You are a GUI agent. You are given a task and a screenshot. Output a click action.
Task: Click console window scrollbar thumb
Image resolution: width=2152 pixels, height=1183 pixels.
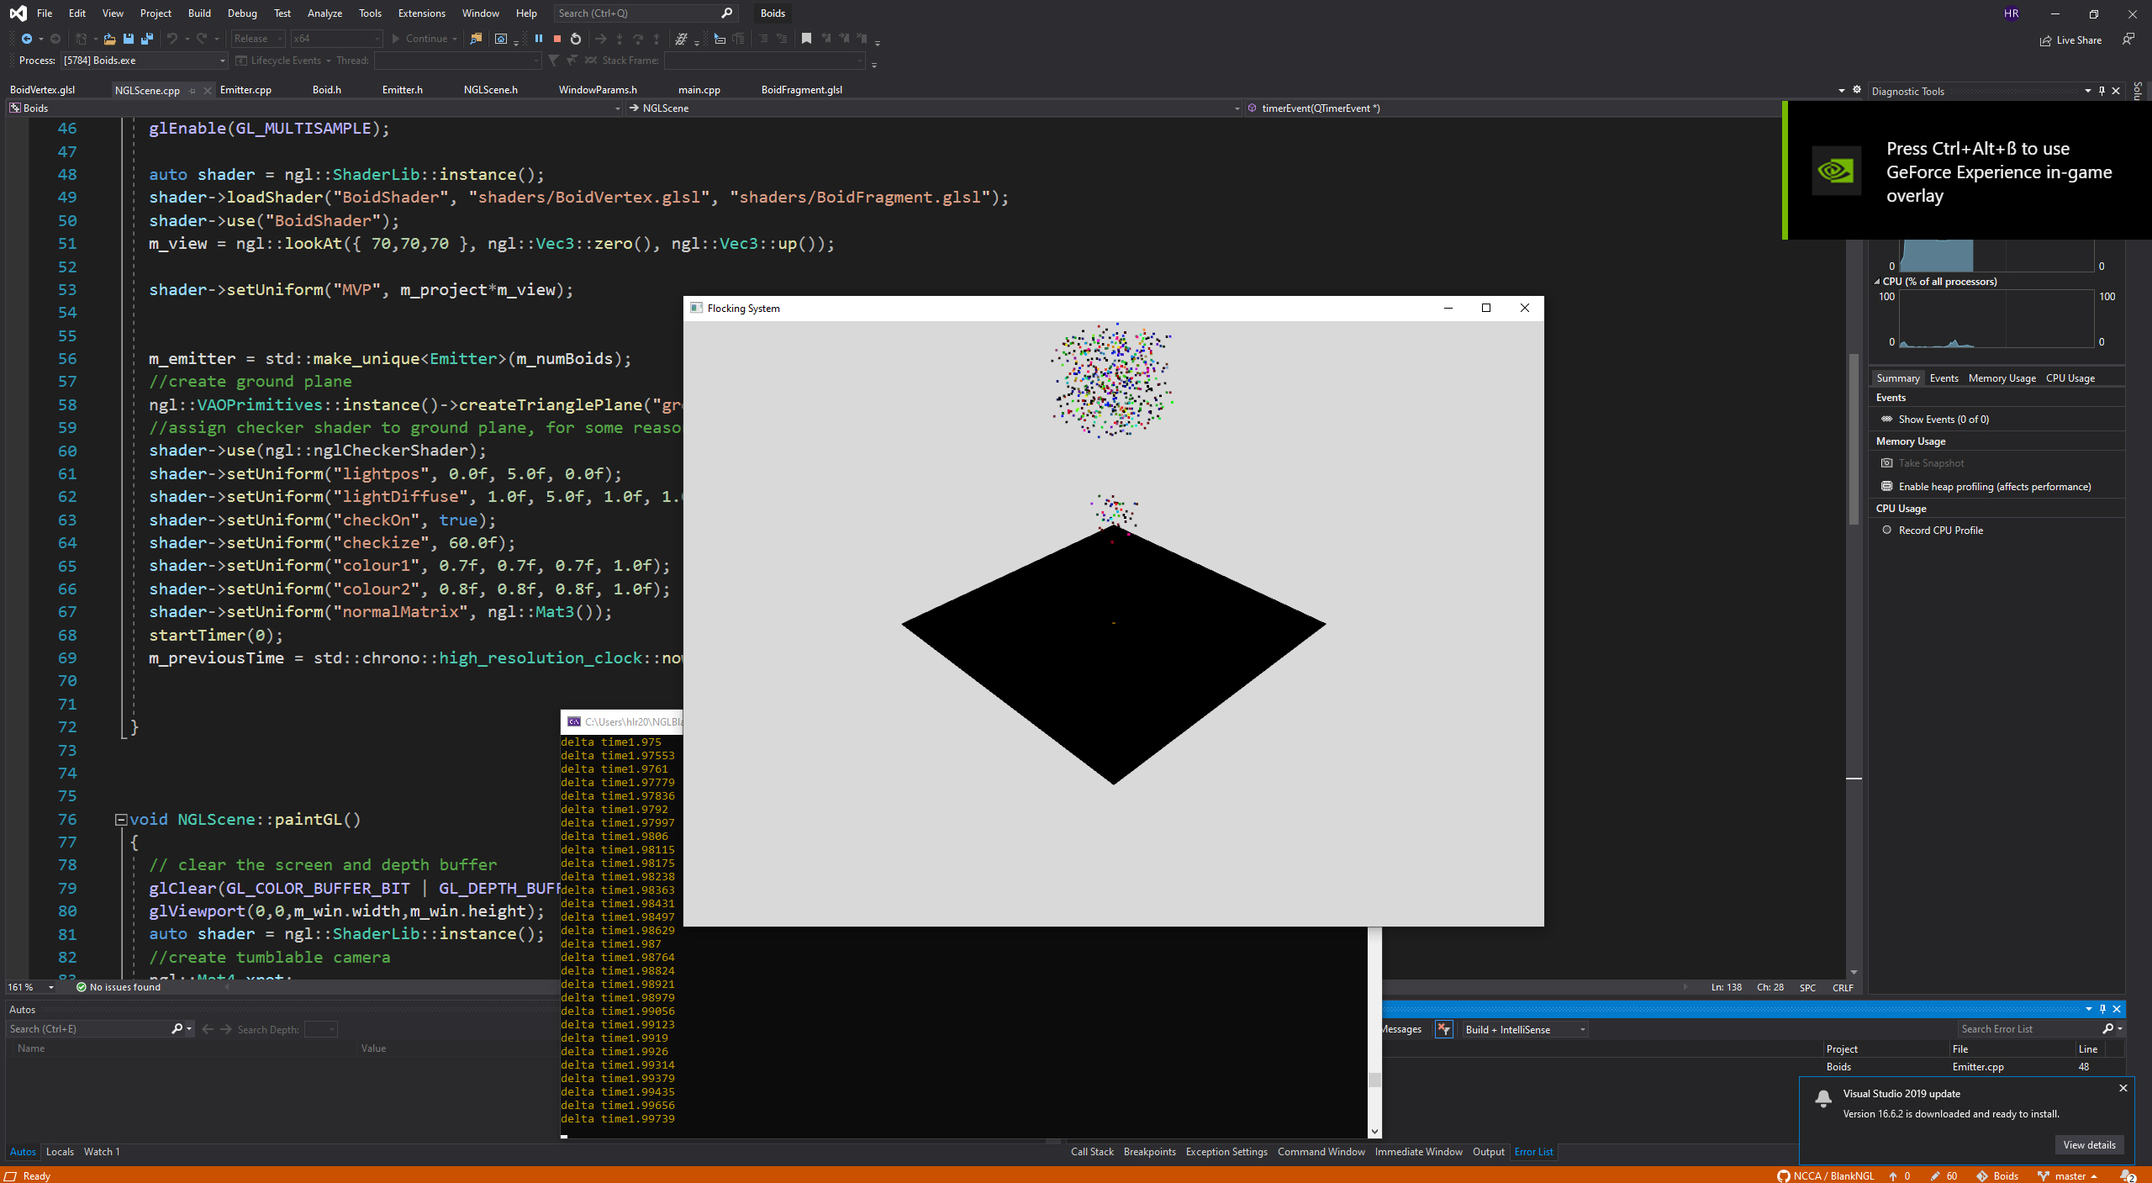1374,1080
